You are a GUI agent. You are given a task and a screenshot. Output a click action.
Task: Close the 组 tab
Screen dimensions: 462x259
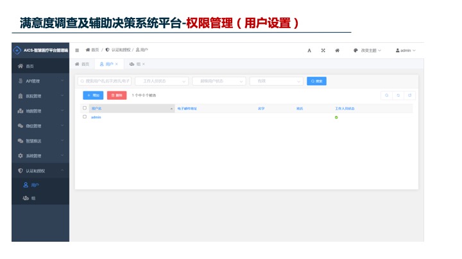click(x=144, y=64)
